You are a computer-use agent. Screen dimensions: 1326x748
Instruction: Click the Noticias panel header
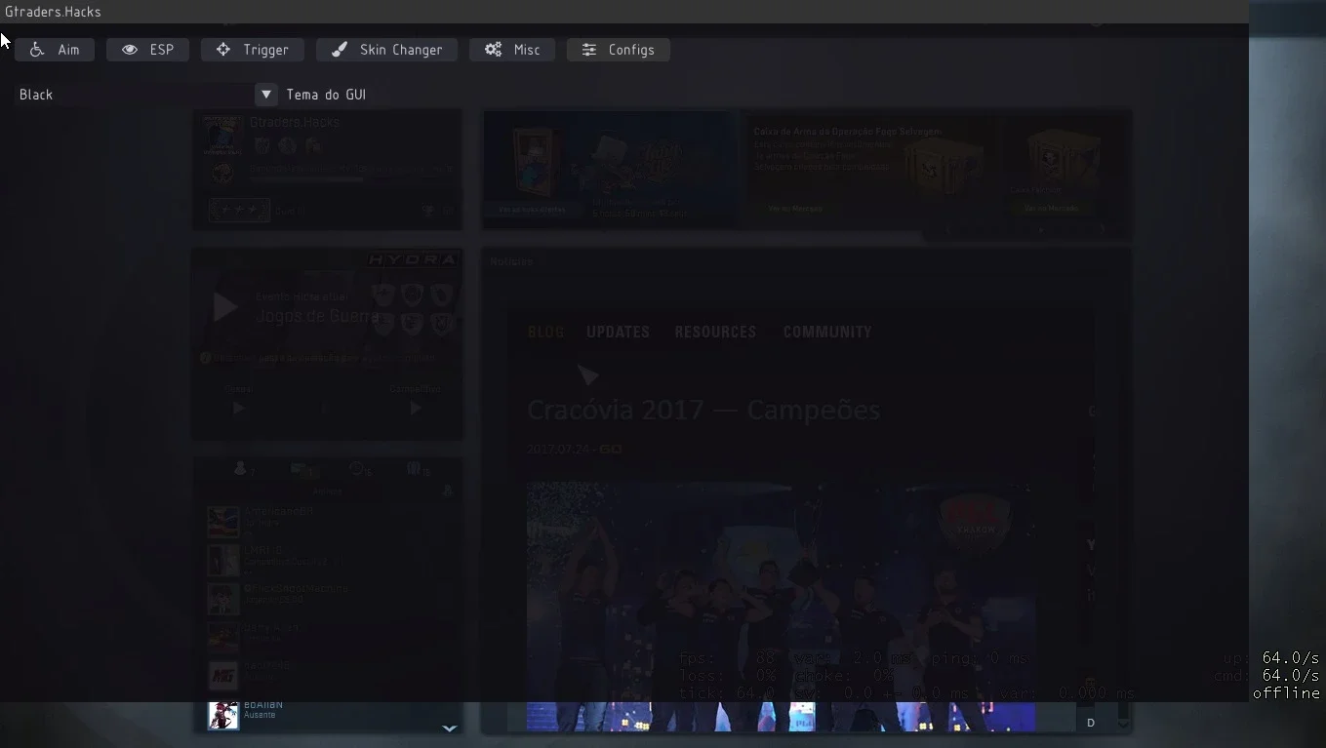tap(511, 261)
